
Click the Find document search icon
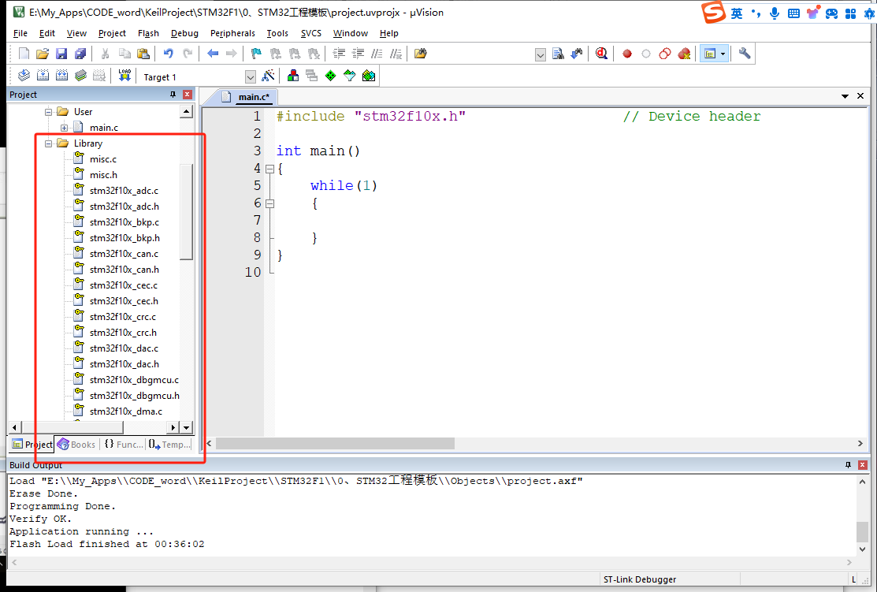558,54
